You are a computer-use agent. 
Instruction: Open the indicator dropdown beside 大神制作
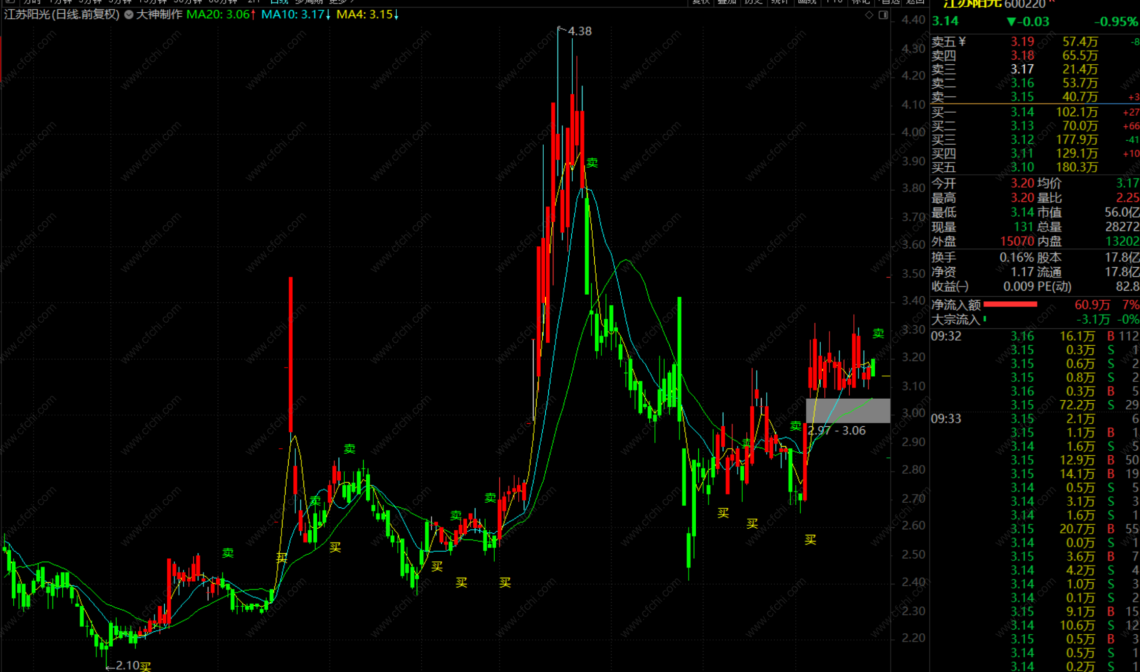pyautogui.click(x=129, y=15)
